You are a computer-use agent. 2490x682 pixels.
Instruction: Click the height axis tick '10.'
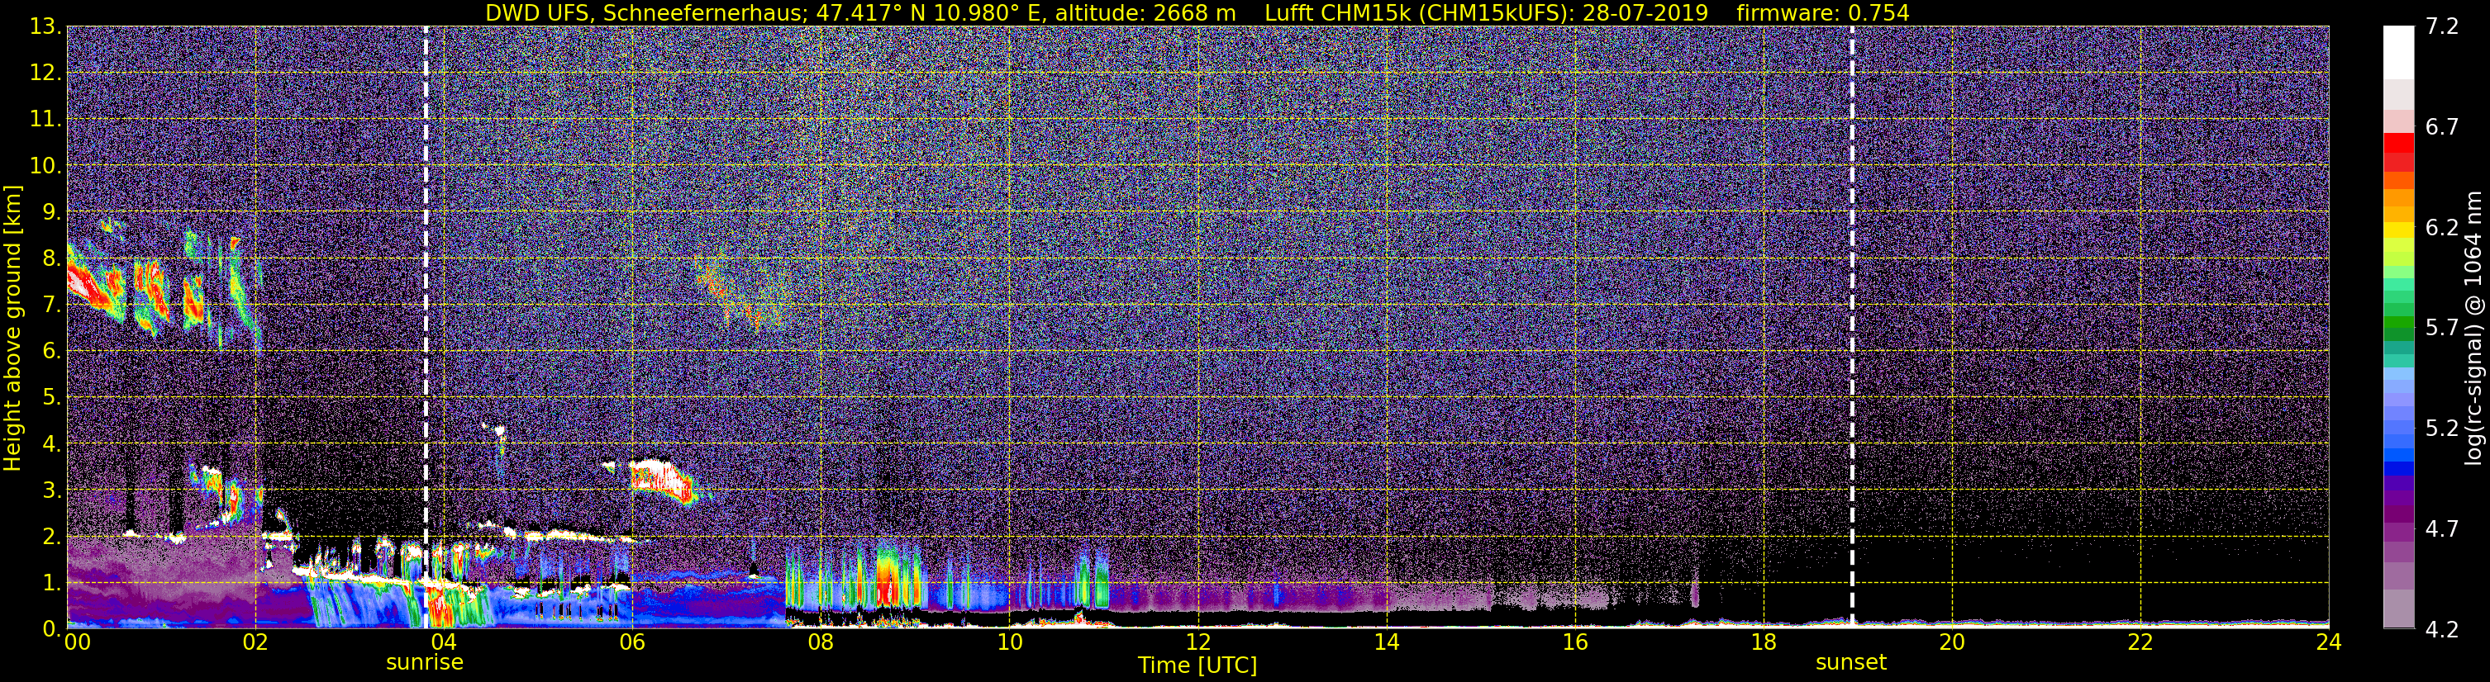click(45, 166)
